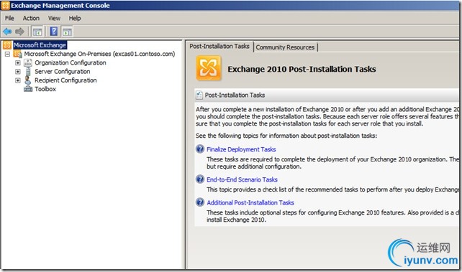Click the Recipient Configuration person icon
This screenshot has height=272, width=462.
[x=27, y=80]
